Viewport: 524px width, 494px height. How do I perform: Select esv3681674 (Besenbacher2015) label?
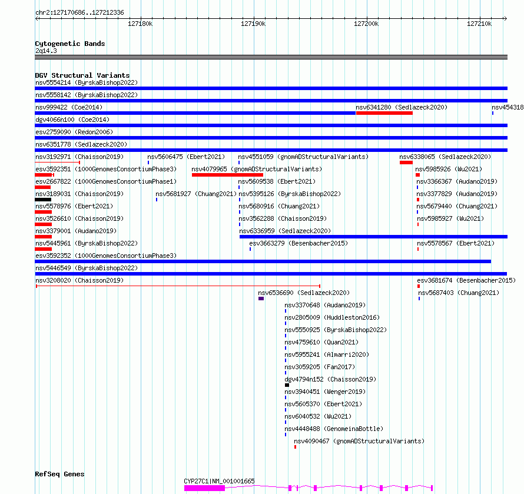(466, 280)
